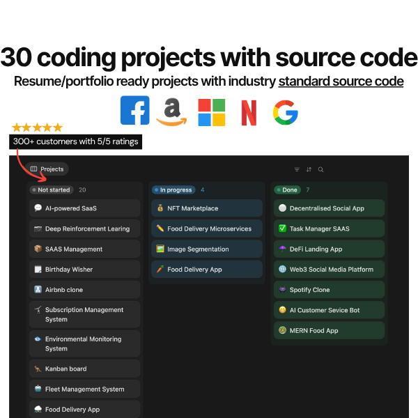This screenshot has width=418, height=418.
Task: Click salad icon on MERN Food App
Action: click(282, 330)
